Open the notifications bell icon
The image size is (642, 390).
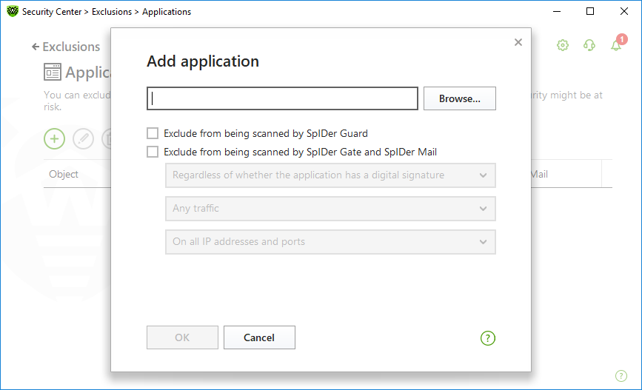[617, 44]
